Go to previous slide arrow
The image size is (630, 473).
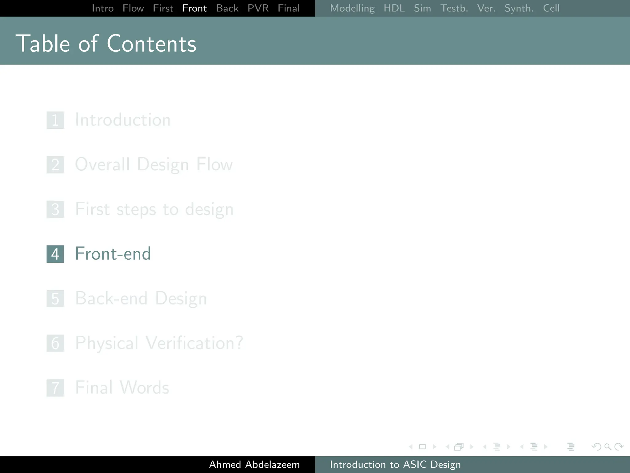pos(411,447)
